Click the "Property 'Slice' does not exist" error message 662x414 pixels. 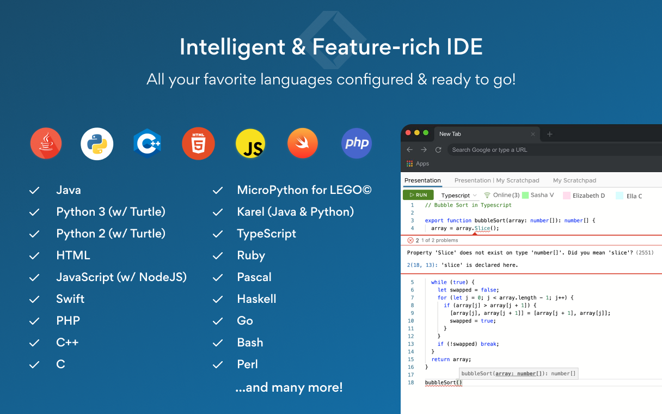(519, 253)
